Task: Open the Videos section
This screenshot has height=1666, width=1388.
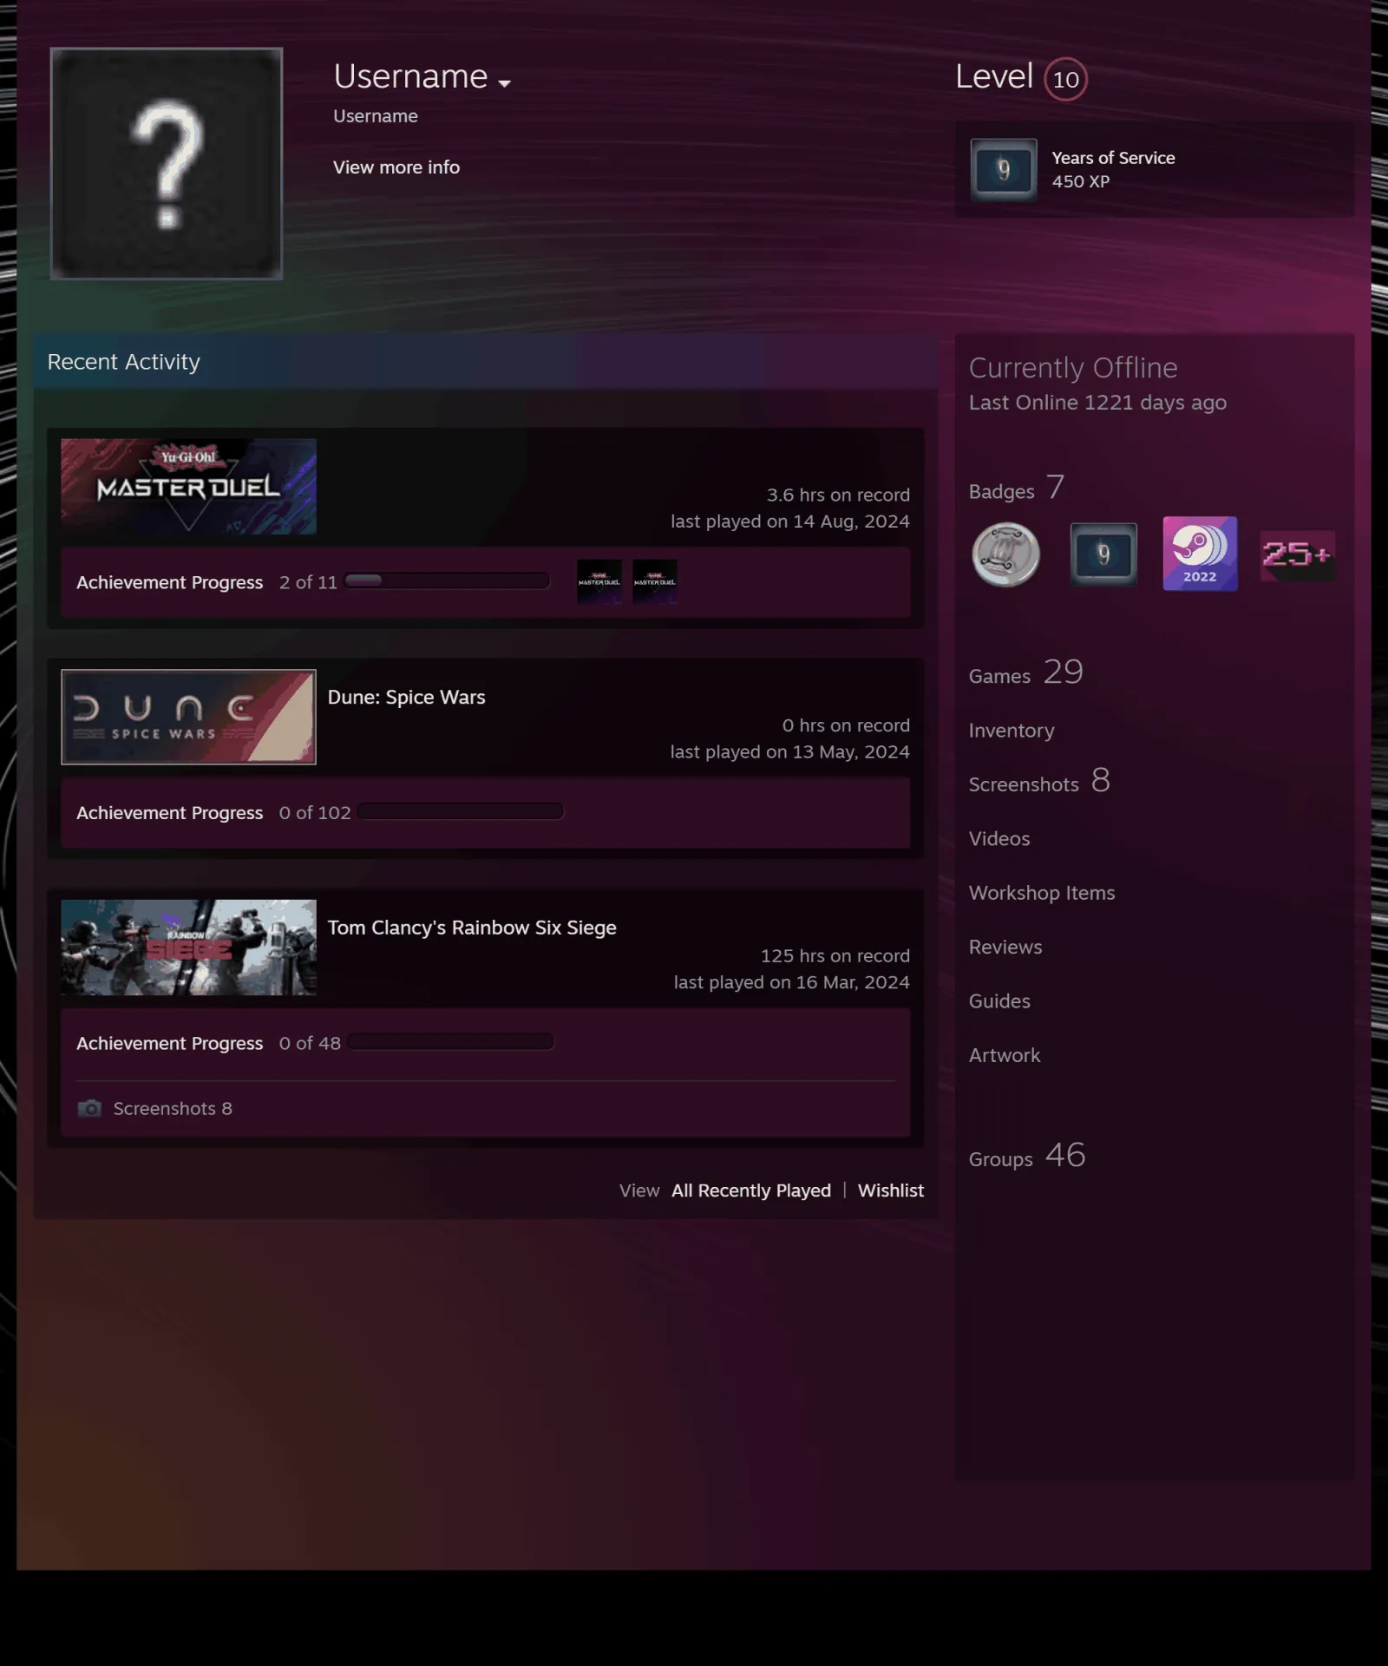Action: click(x=999, y=839)
